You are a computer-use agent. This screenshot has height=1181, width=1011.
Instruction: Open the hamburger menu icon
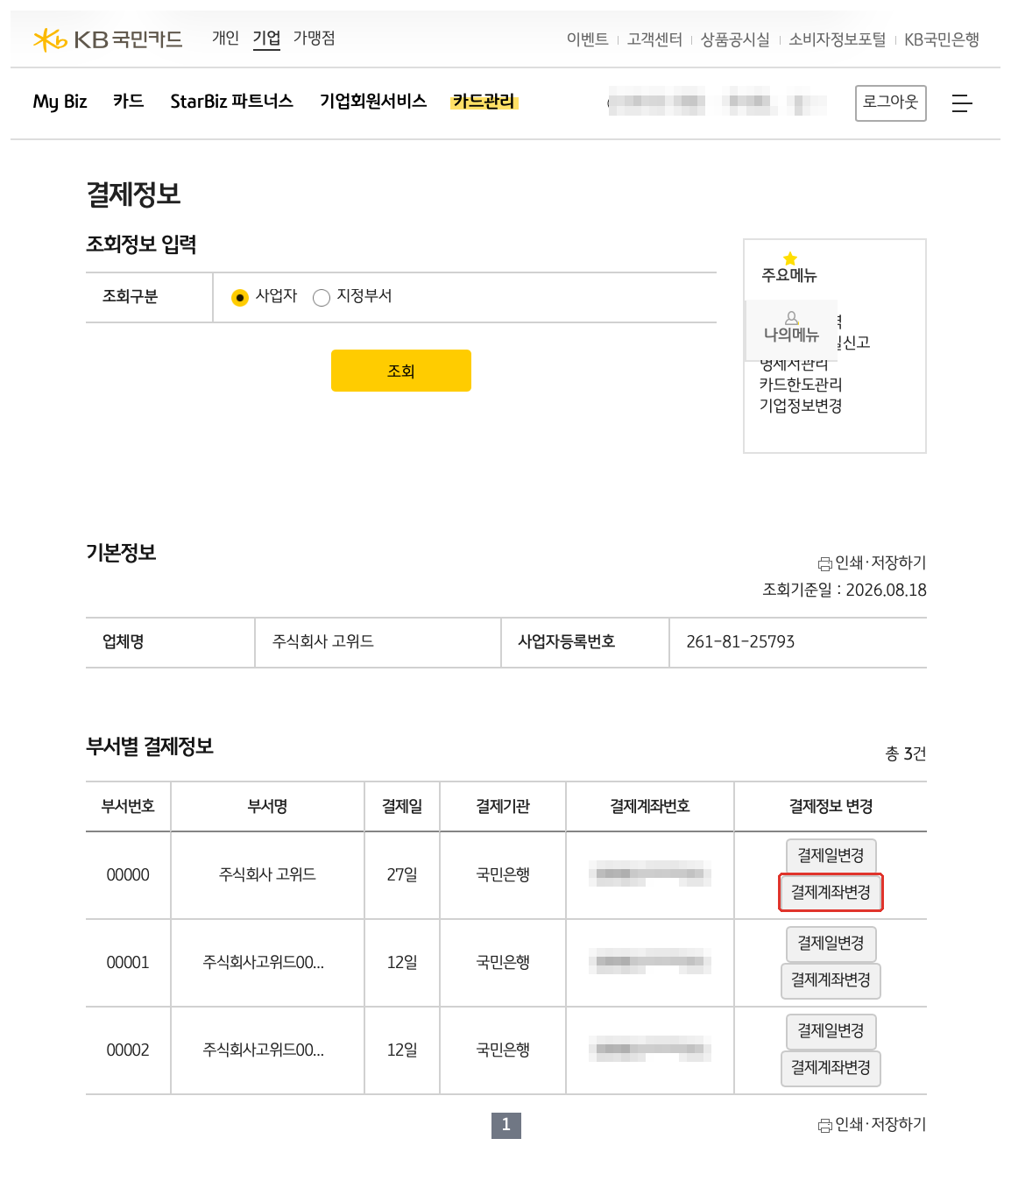tap(962, 103)
